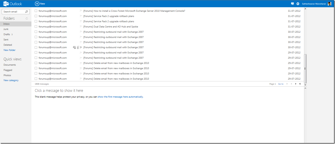Refresh folders using the circular arrow icon
The width and height of the screenshot is (335, 144).
click(27, 19)
